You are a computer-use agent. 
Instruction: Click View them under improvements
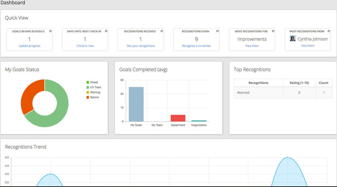[x=252, y=46]
